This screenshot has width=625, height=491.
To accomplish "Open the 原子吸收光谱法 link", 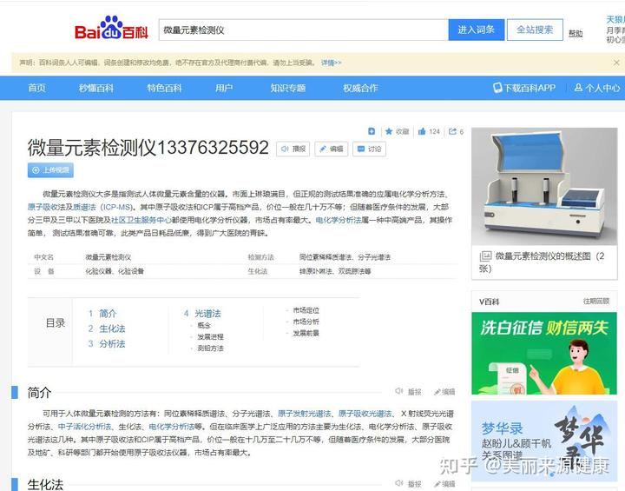I will (365, 414).
